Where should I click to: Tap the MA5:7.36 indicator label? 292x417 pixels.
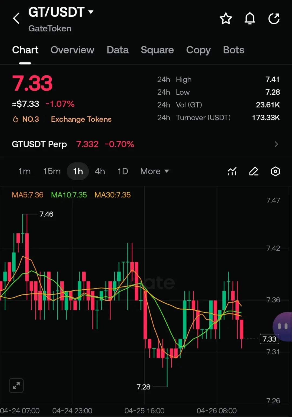(x=28, y=195)
